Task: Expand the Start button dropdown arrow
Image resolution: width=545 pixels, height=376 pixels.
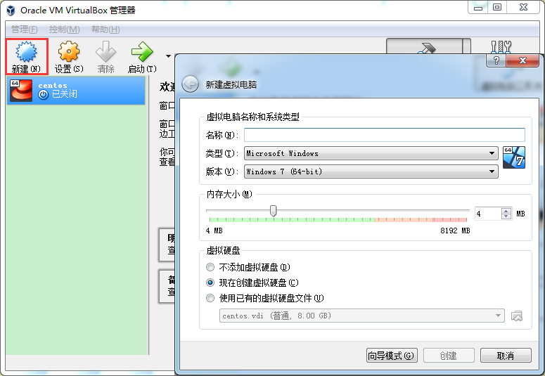Action: [x=168, y=56]
